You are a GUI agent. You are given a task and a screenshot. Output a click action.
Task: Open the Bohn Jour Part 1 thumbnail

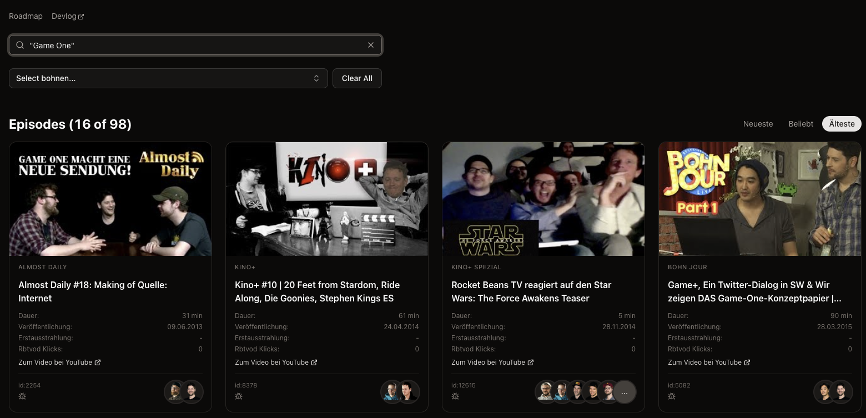click(x=759, y=199)
